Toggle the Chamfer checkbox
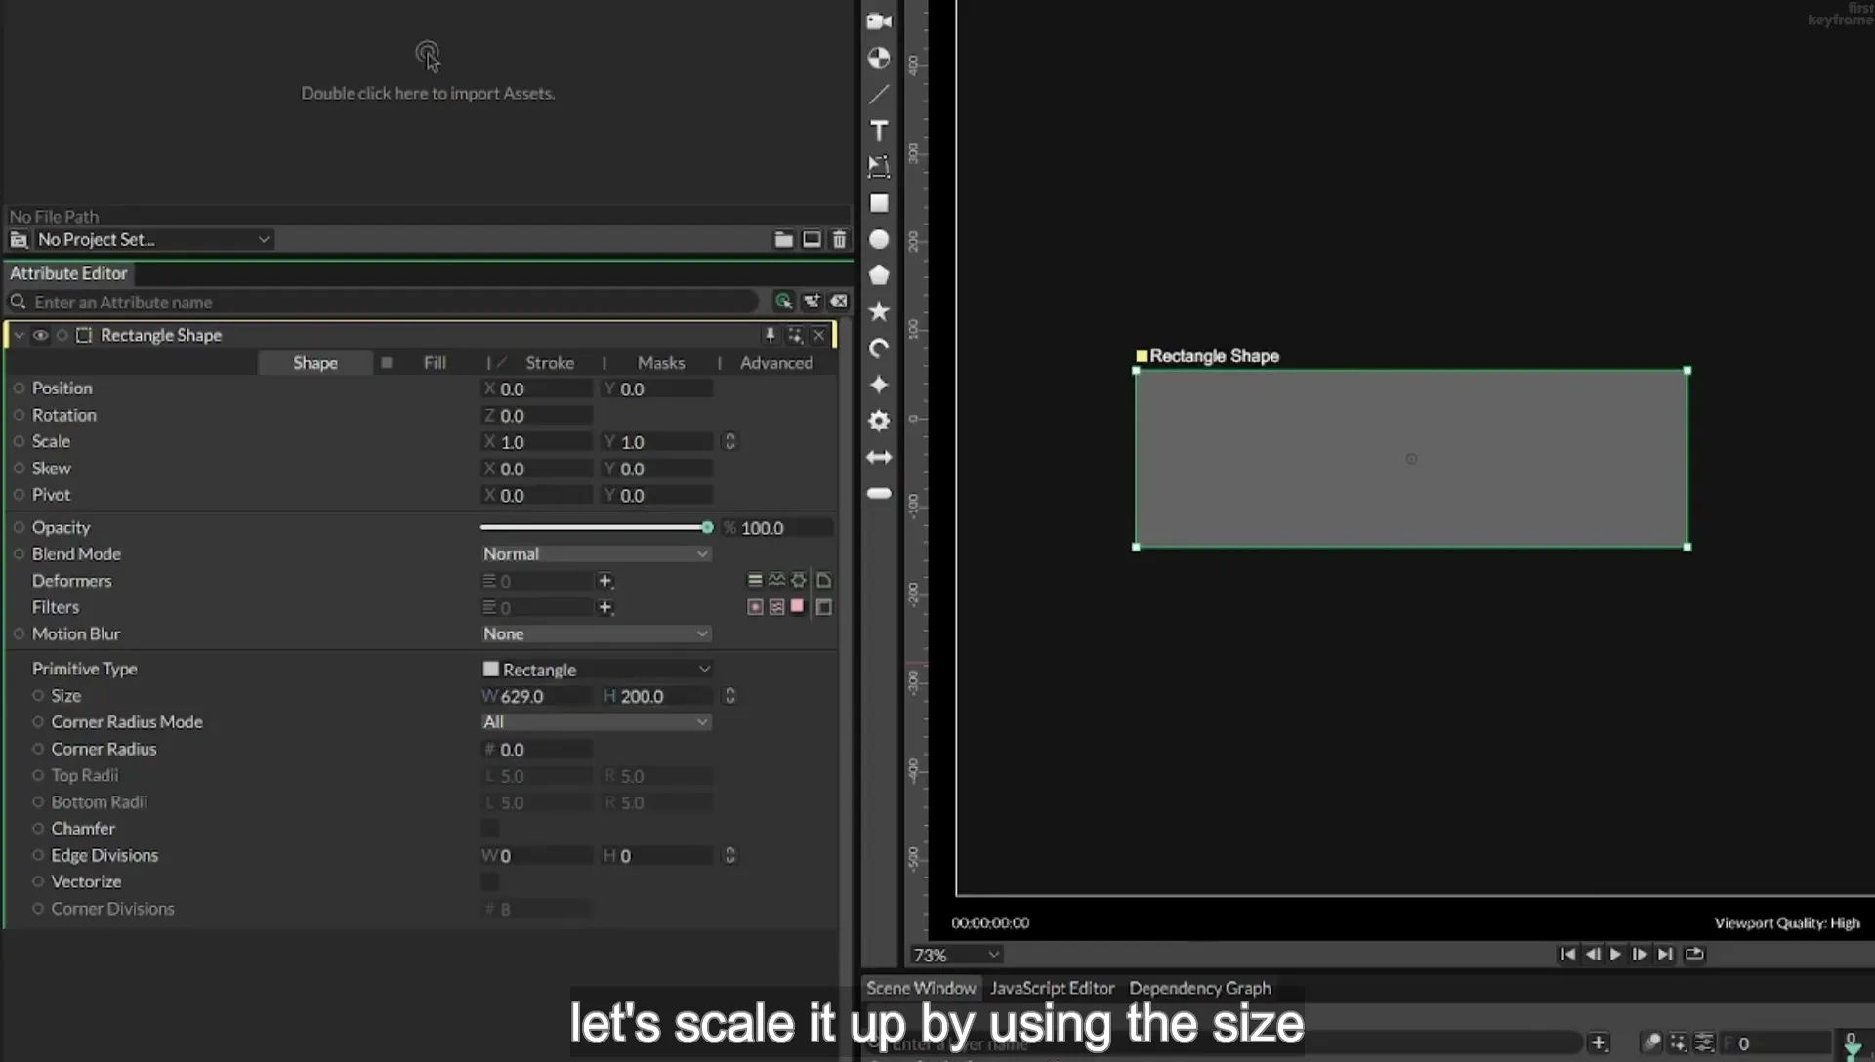The height and width of the screenshot is (1062, 1875). point(490,828)
